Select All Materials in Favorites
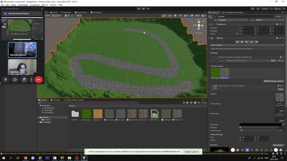 48,108
